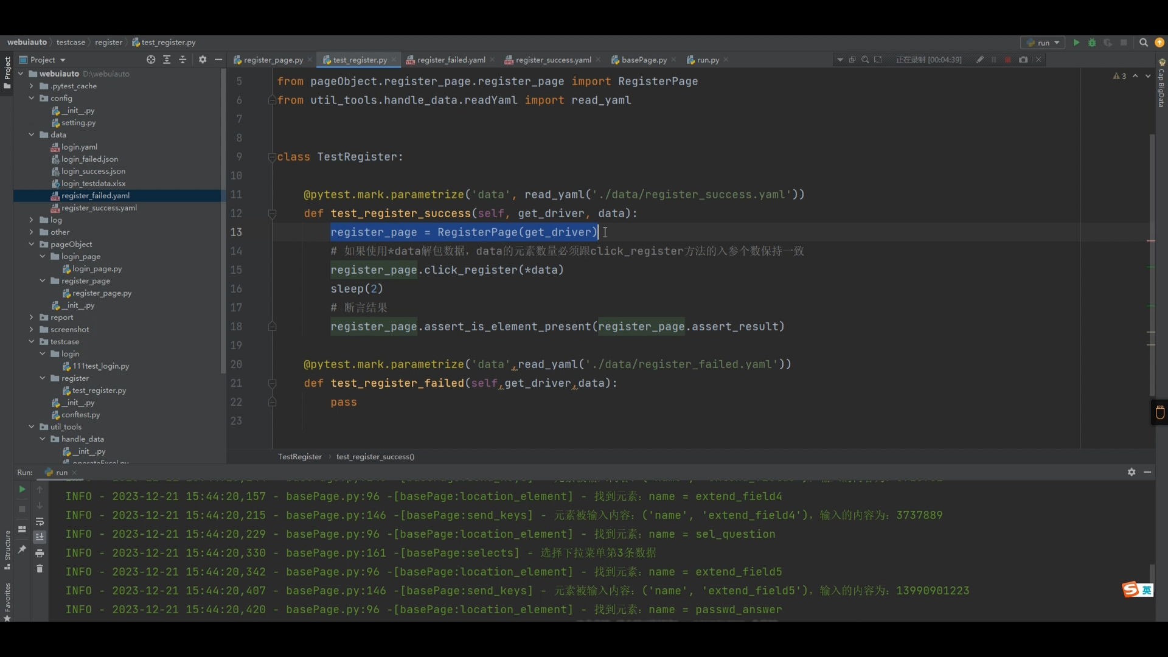Go to next highlighted warning arrow
Screen dimensions: 1168x657
(1148, 76)
